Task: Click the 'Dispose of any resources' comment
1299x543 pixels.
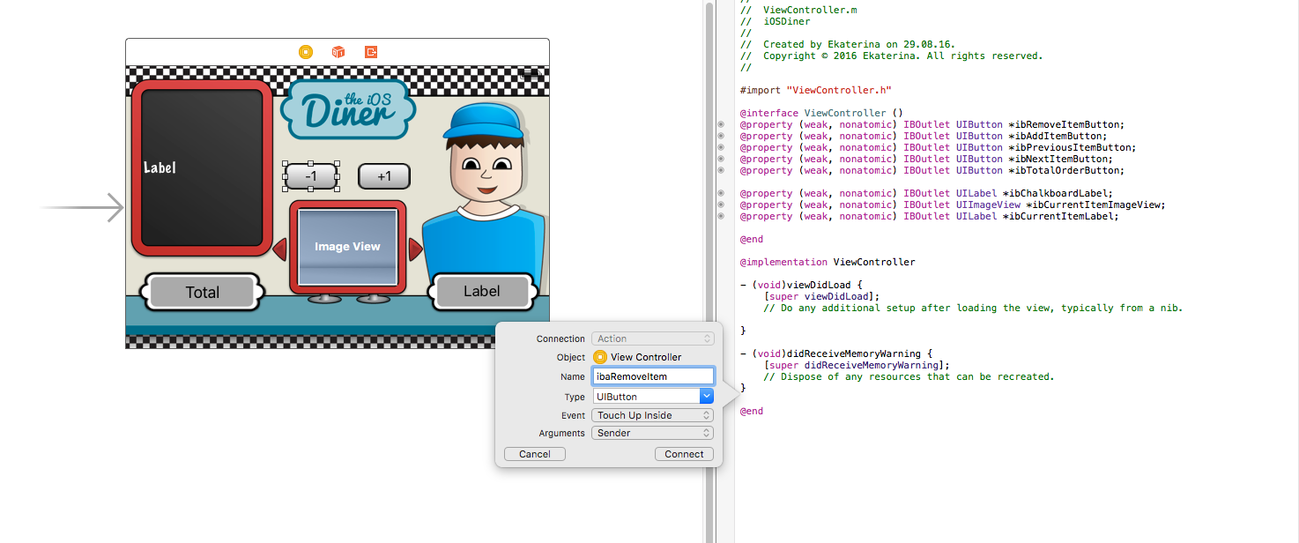Action: (x=909, y=376)
